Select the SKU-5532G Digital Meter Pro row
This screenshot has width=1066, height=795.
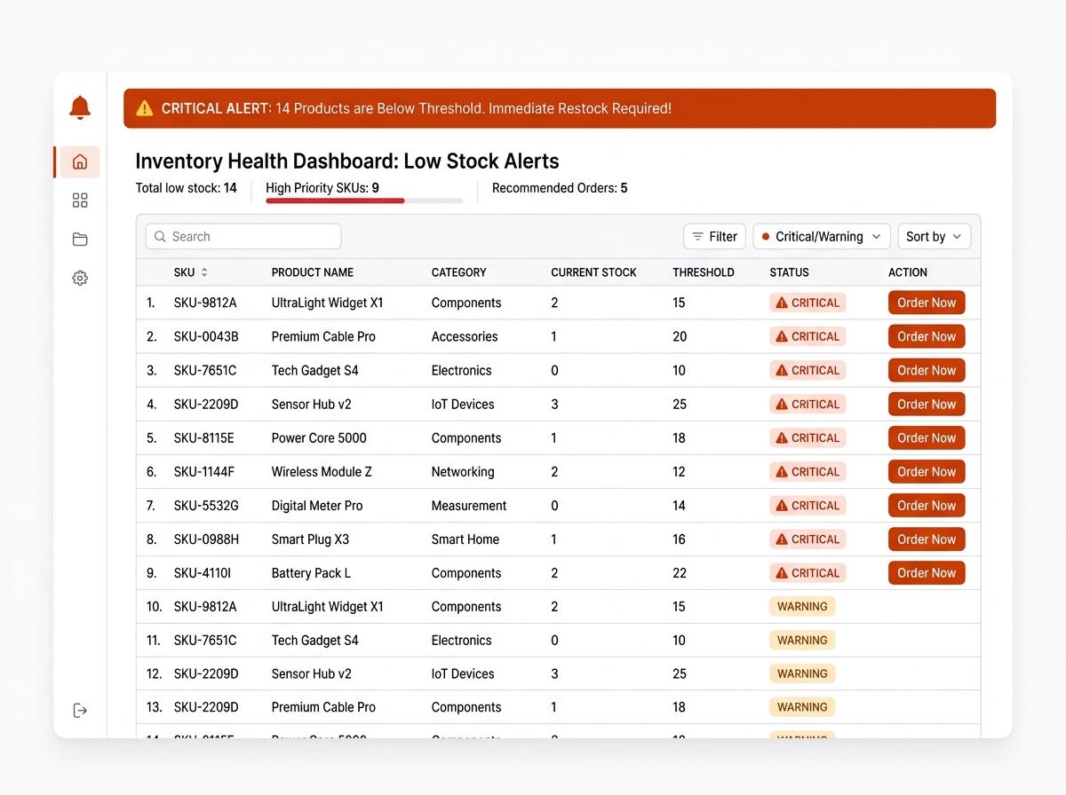click(x=558, y=506)
